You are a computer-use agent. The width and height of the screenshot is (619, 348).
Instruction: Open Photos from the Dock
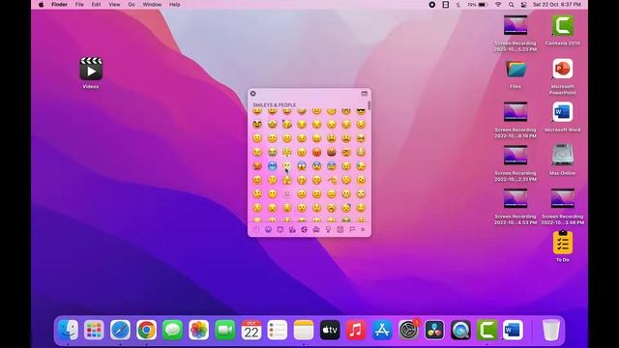click(x=198, y=330)
